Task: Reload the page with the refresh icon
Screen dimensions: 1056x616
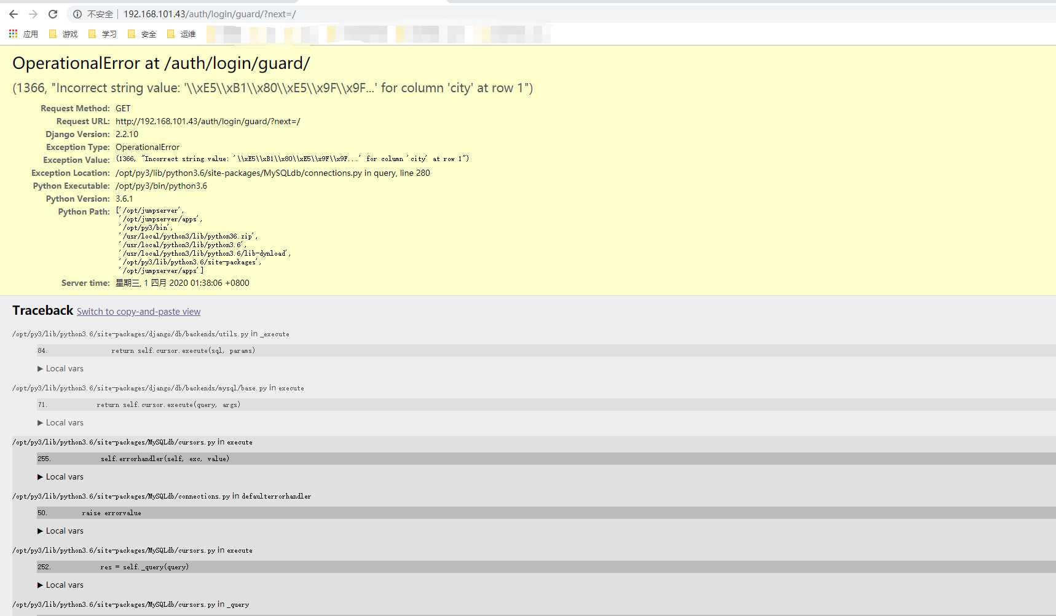Action: click(53, 14)
